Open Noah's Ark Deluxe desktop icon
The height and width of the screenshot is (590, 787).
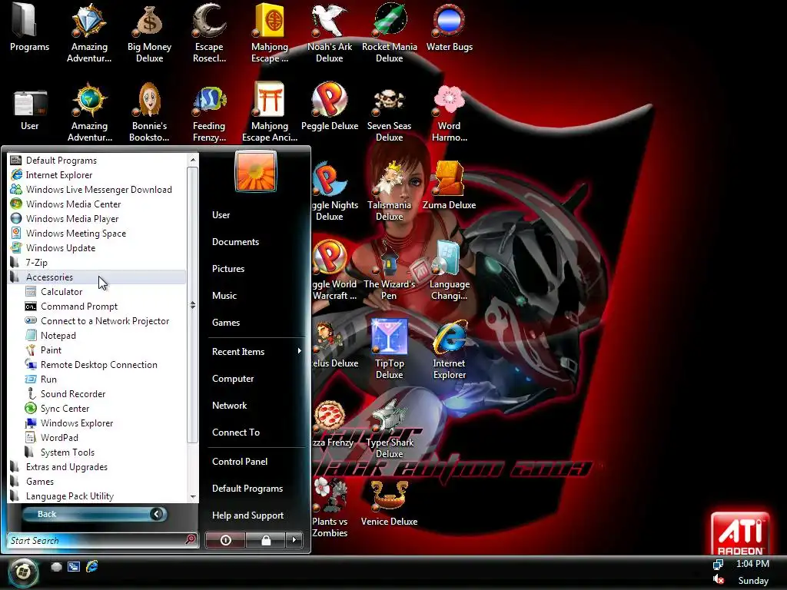329,33
